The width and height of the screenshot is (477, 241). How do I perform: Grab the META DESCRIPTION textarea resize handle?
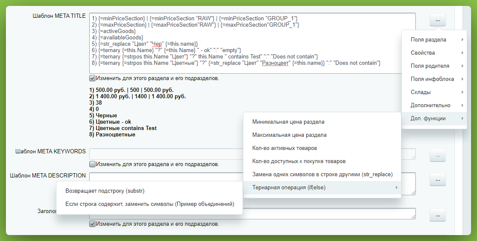[x=413, y=192]
